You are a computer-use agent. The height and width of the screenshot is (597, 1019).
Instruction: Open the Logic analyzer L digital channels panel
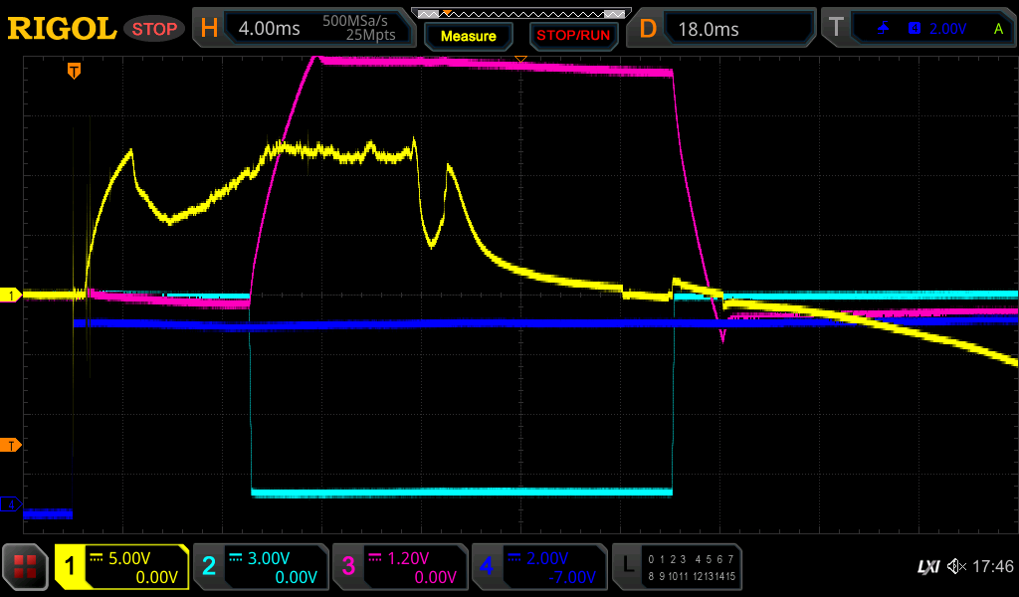(x=677, y=567)
